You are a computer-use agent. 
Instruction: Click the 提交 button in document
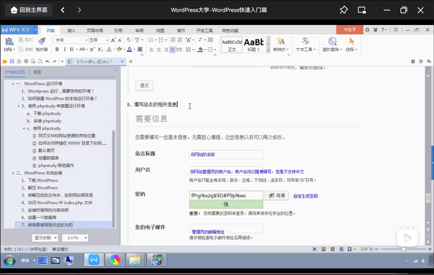(144, 86)
